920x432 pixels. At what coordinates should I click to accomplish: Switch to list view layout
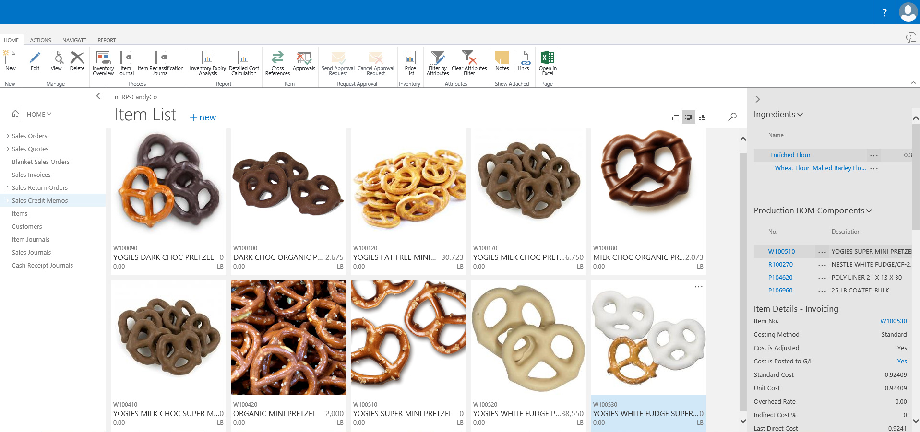click(675, 117)
